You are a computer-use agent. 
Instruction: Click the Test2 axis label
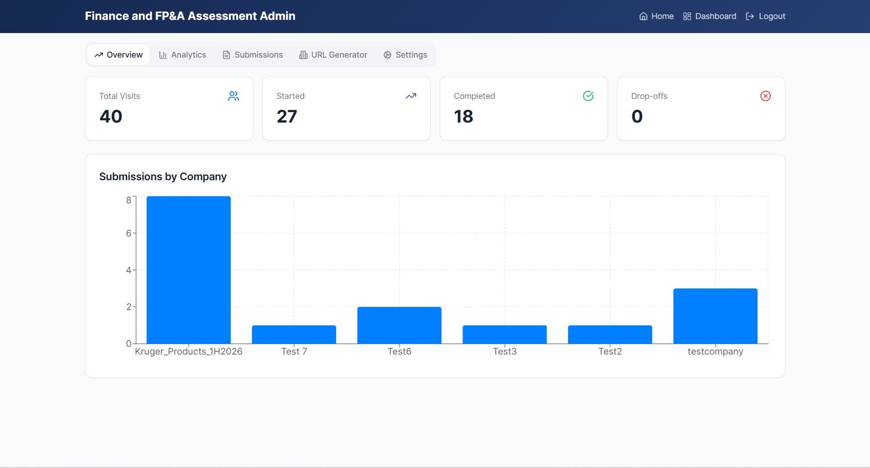[610, 351]
